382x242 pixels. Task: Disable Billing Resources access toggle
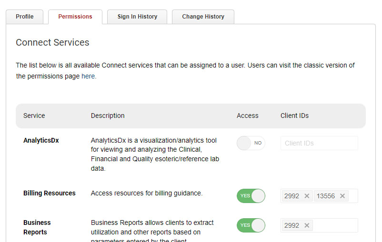pyautogui.click(x=251, y=196)
